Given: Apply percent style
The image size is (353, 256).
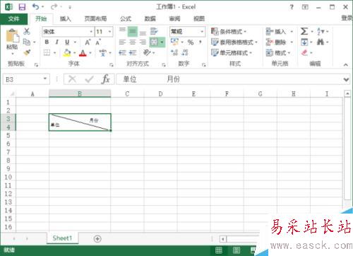Looking at the screenshot, I should pyautogui.click(x=191, y=42).
